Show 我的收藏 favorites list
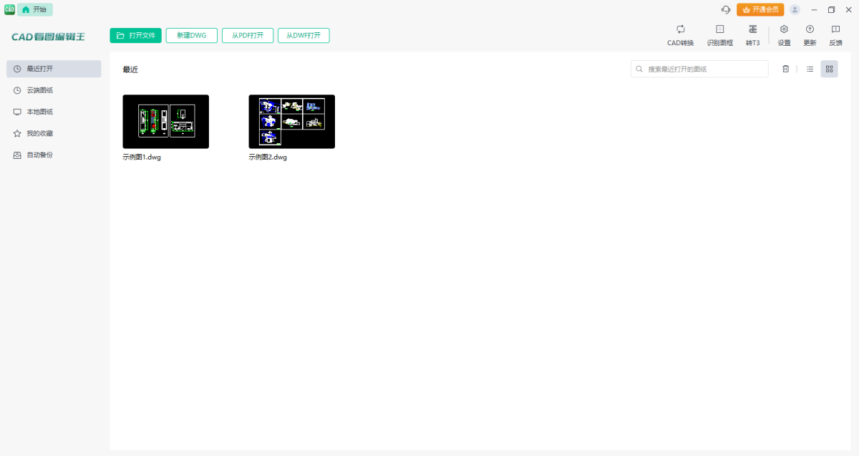The image size is (859, 456). 54,133
